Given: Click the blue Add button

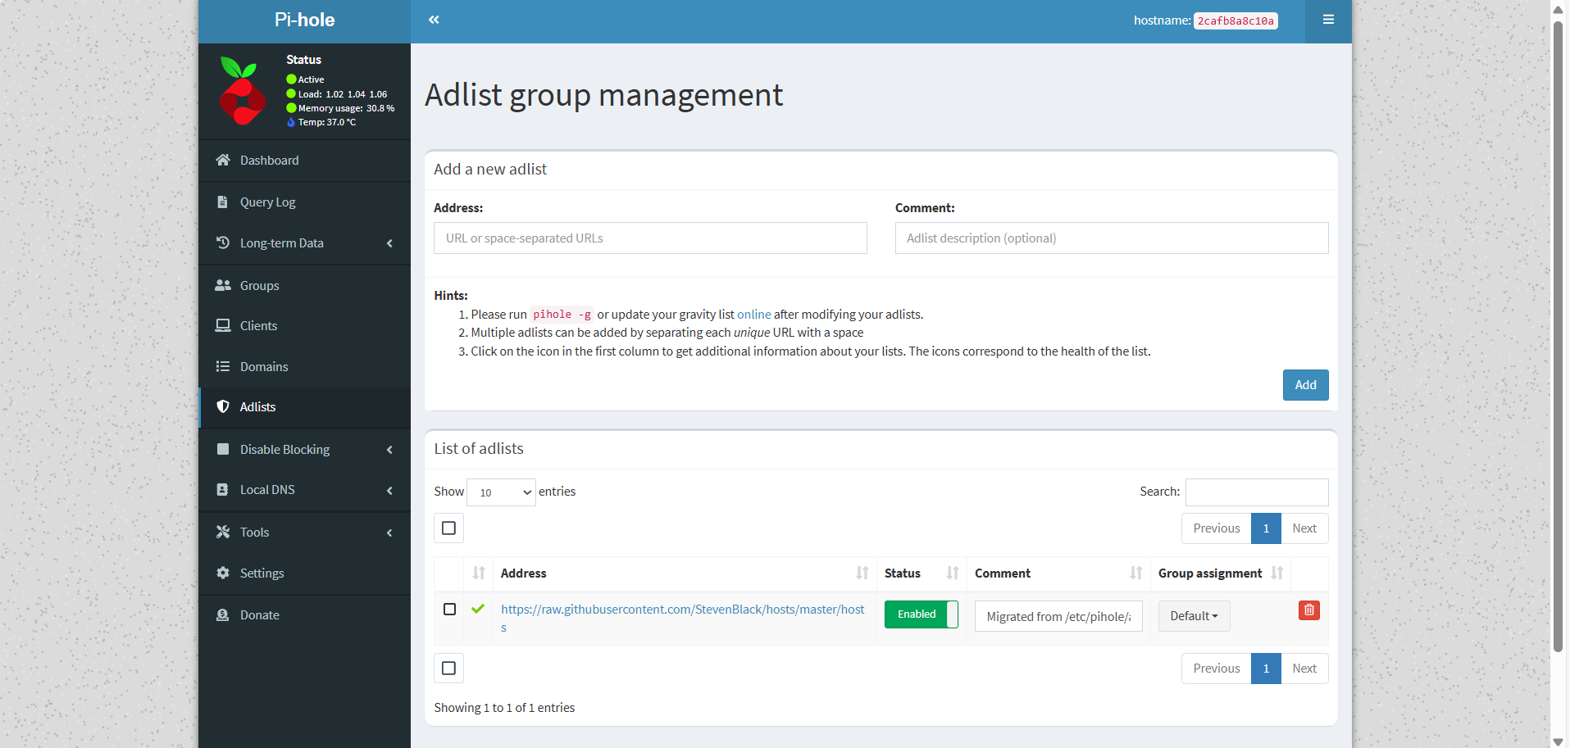Looking at the screenshot, I should click(x=1305, y=385).
